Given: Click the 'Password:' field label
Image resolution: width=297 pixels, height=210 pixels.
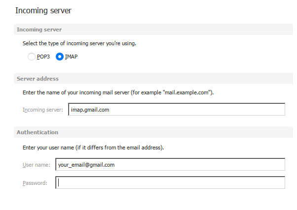Looking at the screenshot, I should [35, 183].
